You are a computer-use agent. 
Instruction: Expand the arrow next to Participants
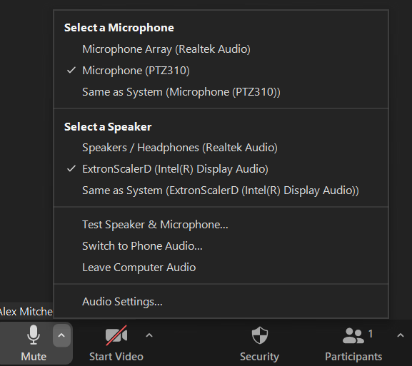click(x=400, y=335)
